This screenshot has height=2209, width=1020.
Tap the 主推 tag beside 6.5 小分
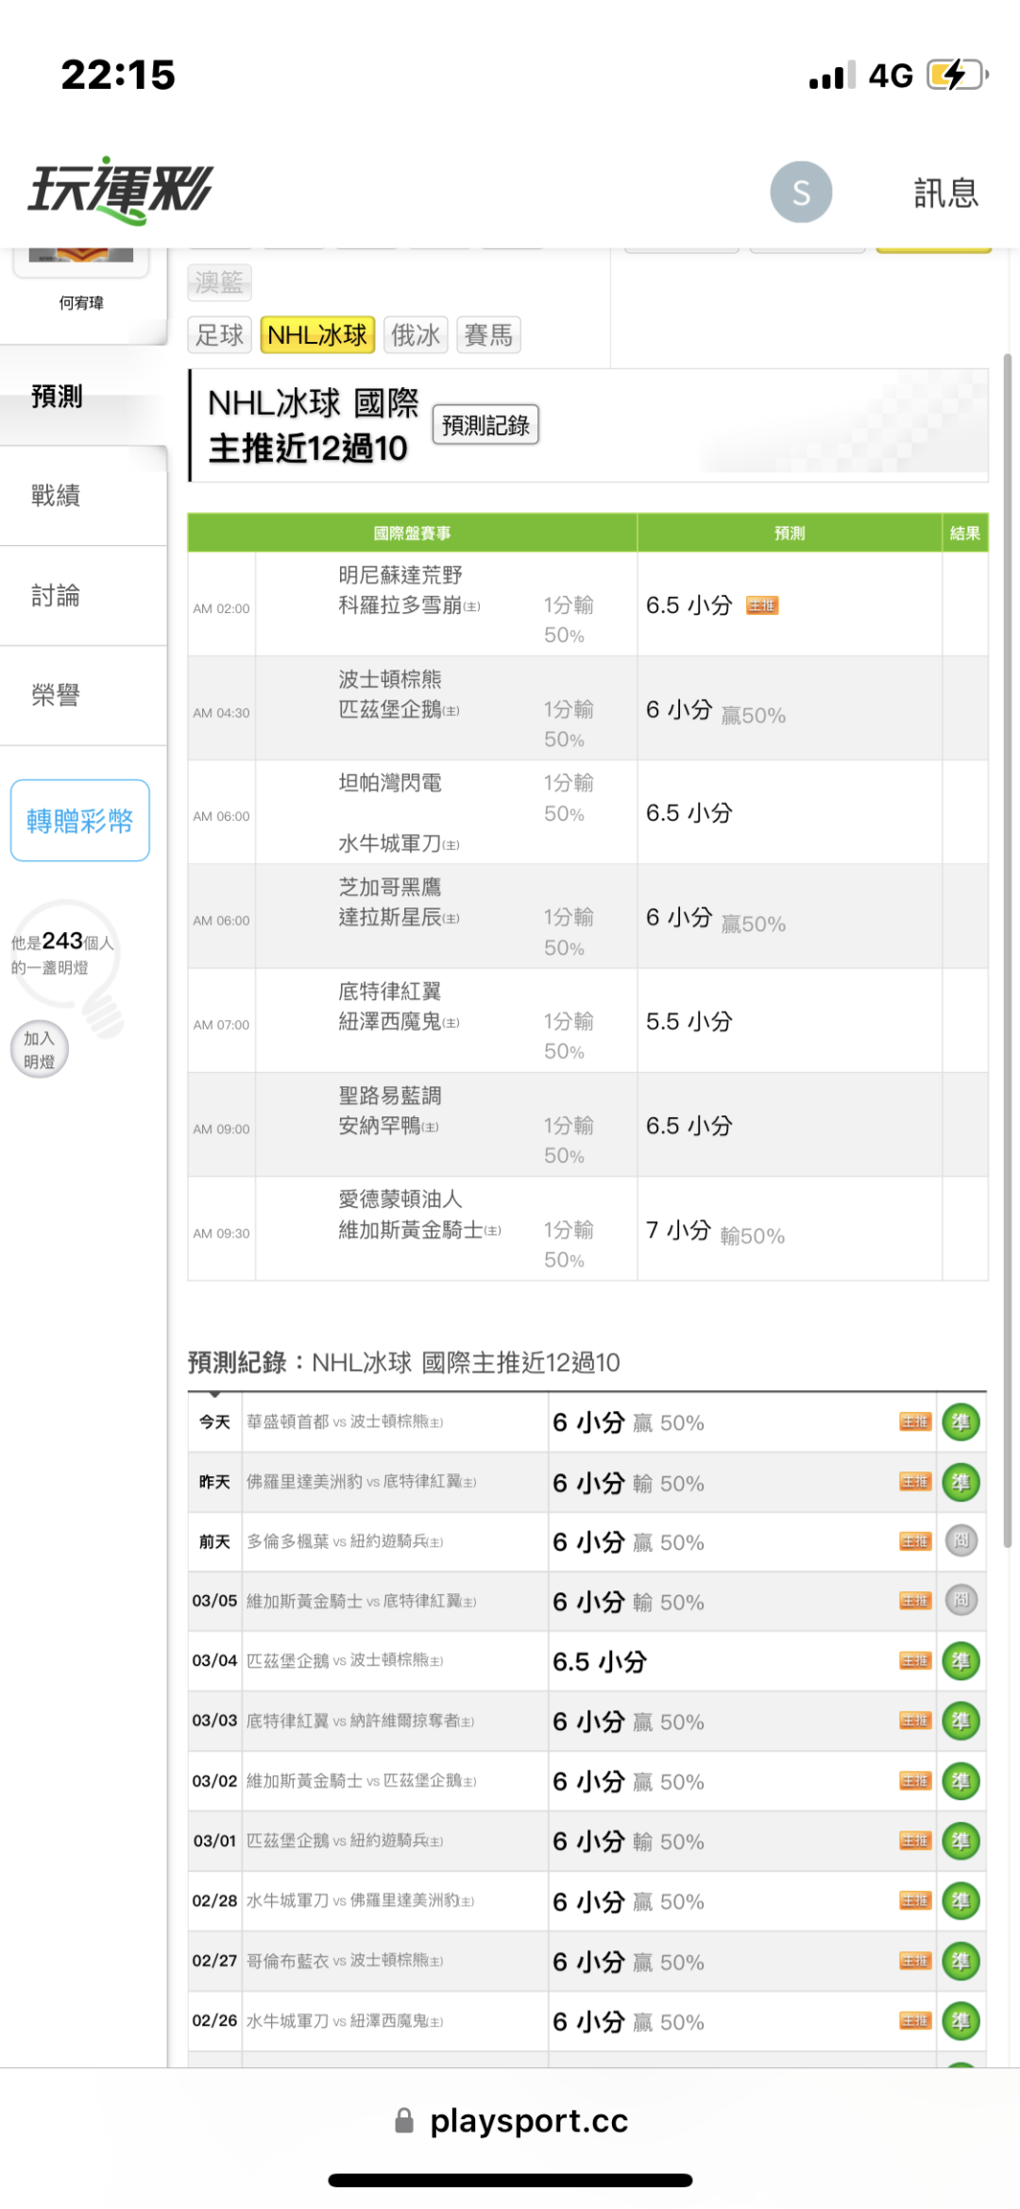761,605
